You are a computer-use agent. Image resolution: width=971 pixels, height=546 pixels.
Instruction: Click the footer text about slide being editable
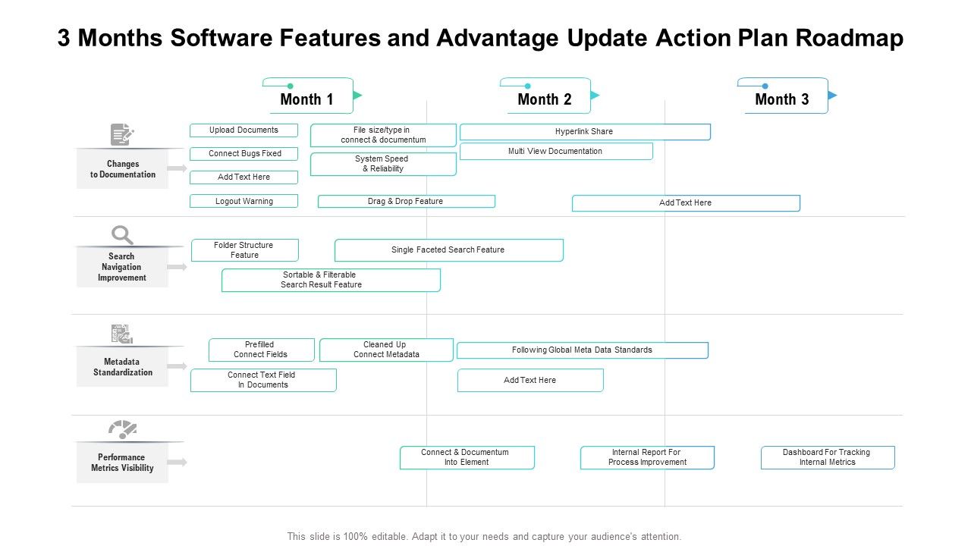click(484, 536)
